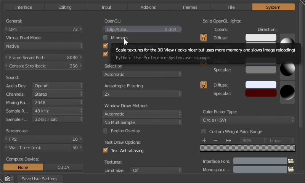305x183 pixels.
Task: Open Anisotropic Filtering 2x dropdown
Action: (142, 94)
